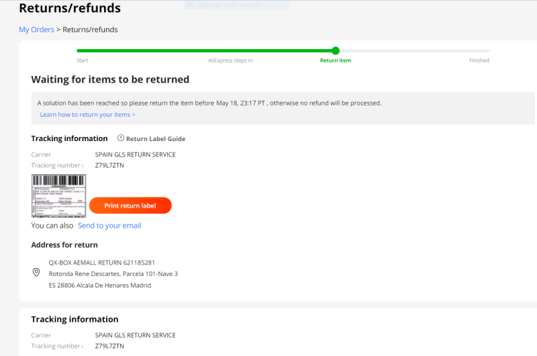Screen dimensions: 537x356
Task: Go back to My Orders via breadcrumb
Action: point(36,30)
